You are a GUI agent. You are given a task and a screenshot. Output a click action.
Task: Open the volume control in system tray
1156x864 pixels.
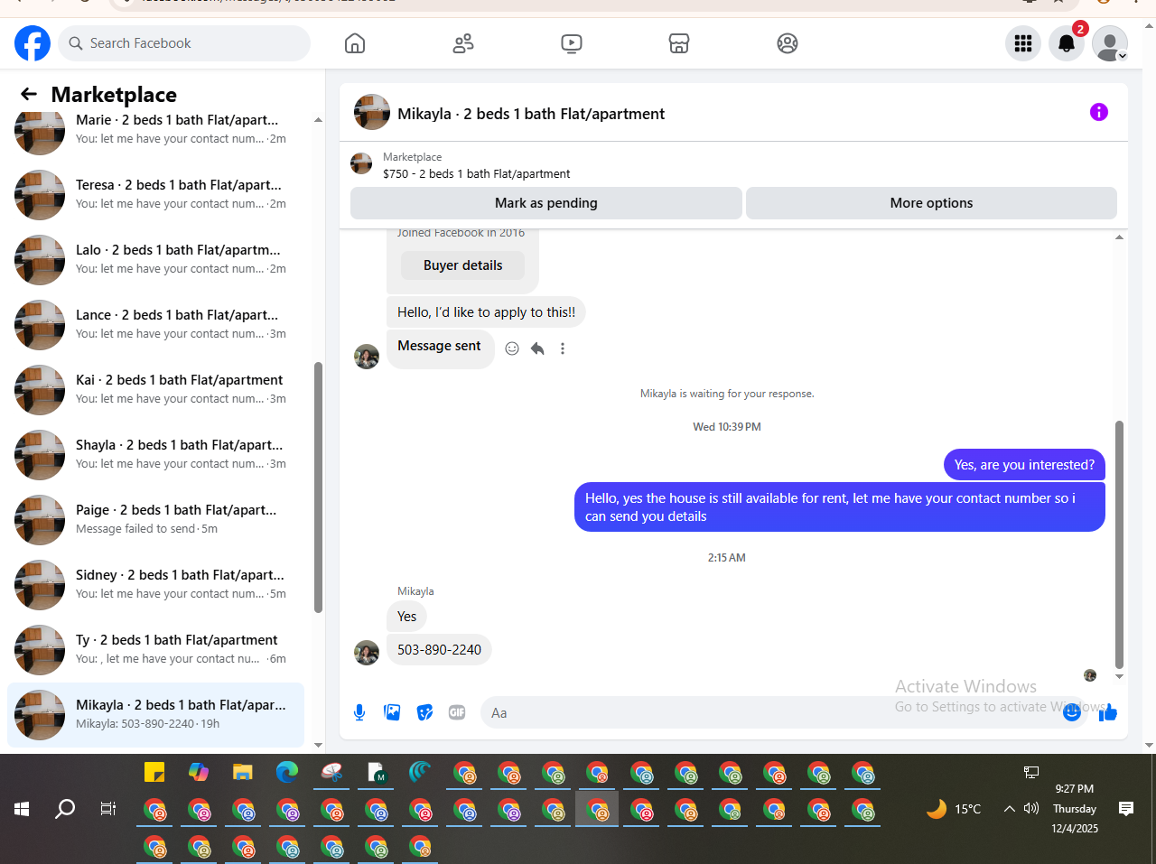[1031, 809]
